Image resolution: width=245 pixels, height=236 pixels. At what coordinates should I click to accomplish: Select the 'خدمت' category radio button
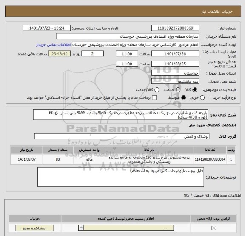[x=178, y=90]
